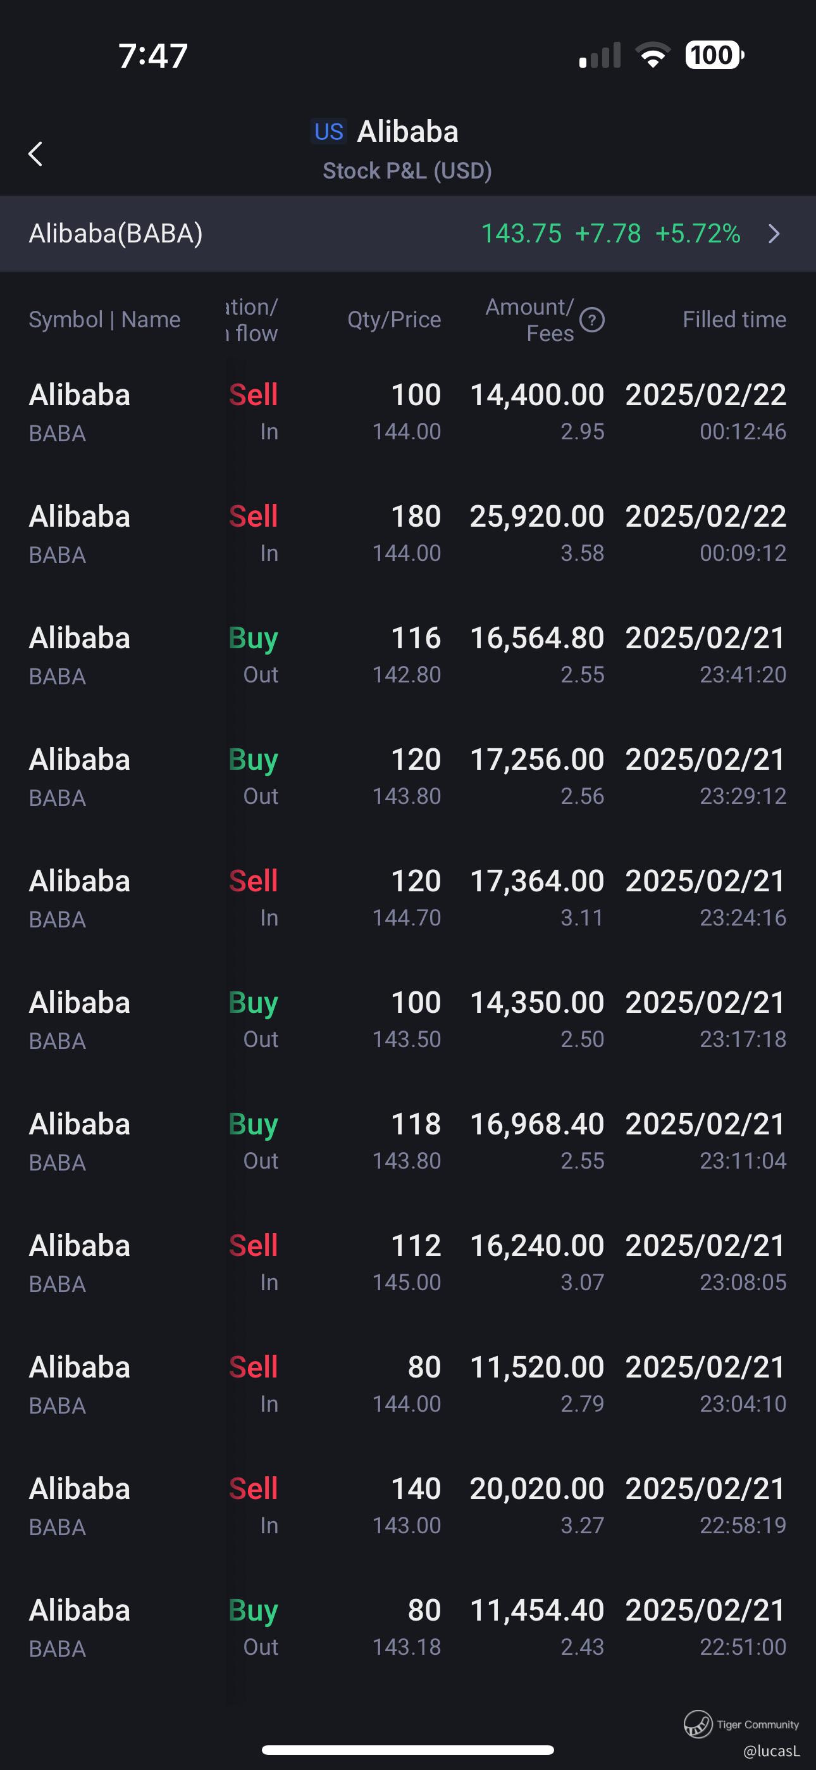This screenshot has width=816, height=1770.
Task: Tap the battery indicator in status bar
Action: pyautogui.click(x=714, y=55)
